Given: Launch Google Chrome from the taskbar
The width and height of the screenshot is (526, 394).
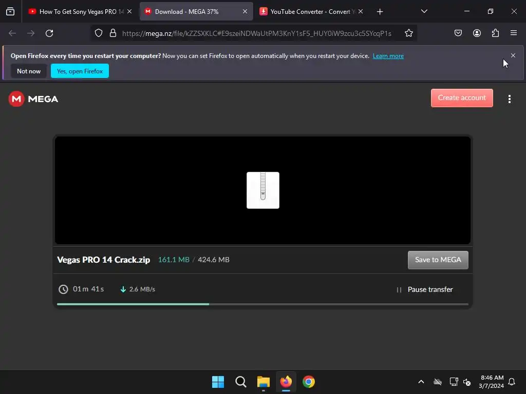Looking at the screenshot, I should [x=309, y=382].
